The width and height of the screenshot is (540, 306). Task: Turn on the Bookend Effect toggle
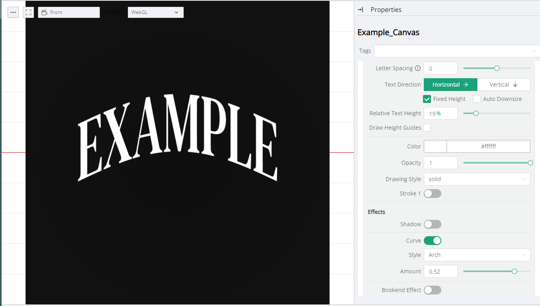coord(432,290)
